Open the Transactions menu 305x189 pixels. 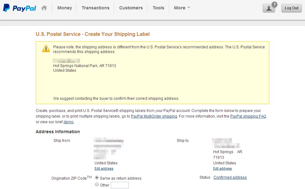(x=96, y=8)
